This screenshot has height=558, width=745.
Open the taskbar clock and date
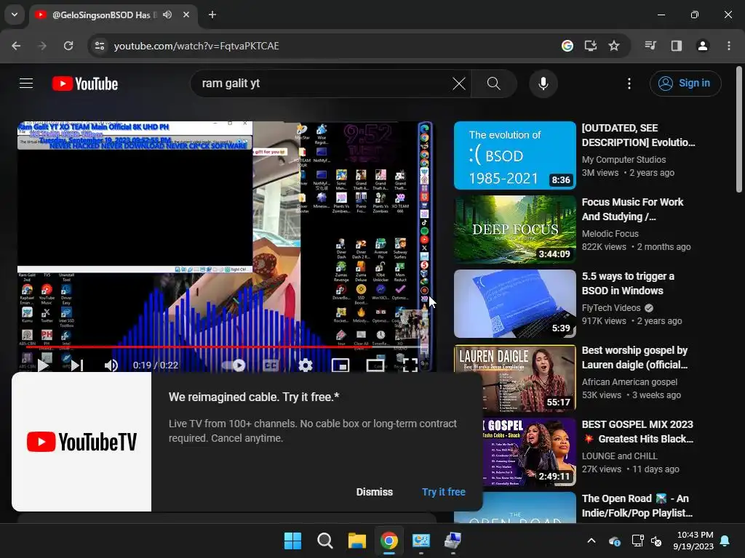click(x=693, y=541)
